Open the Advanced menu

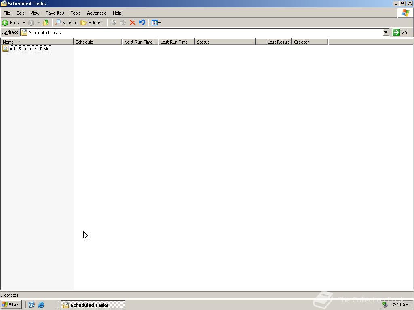97,13
